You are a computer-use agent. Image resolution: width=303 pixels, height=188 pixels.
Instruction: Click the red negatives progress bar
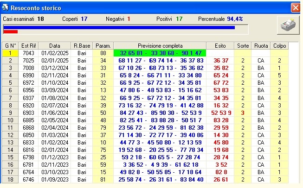10,32
